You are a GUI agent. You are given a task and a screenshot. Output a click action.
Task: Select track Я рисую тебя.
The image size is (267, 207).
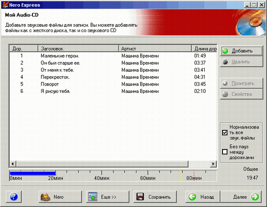[x=55, y=91]
